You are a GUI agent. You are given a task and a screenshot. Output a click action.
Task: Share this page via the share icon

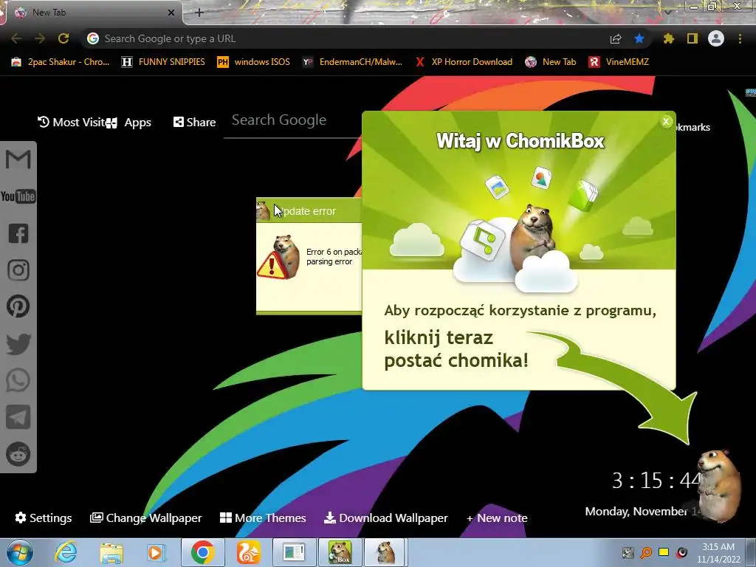pos(616,38)
